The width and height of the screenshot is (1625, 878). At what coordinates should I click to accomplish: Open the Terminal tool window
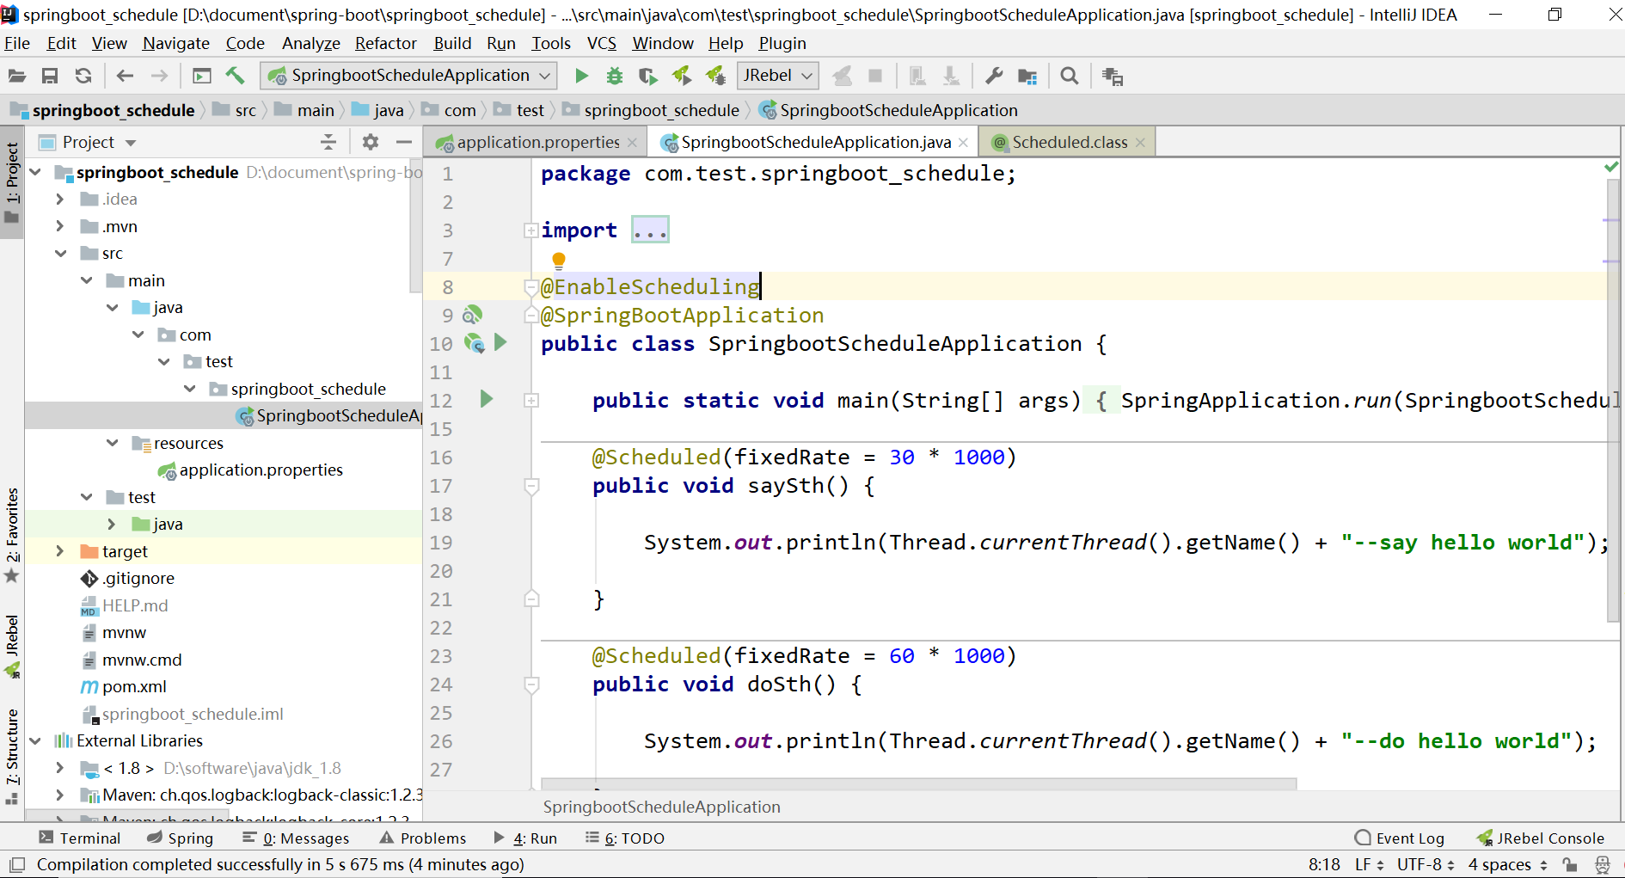(x=80, y=838)
